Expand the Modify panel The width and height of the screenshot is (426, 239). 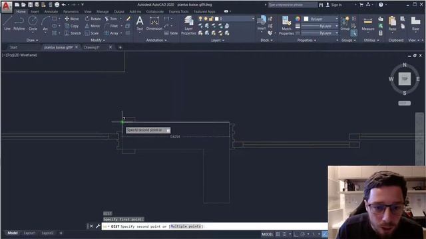[98, 40]
